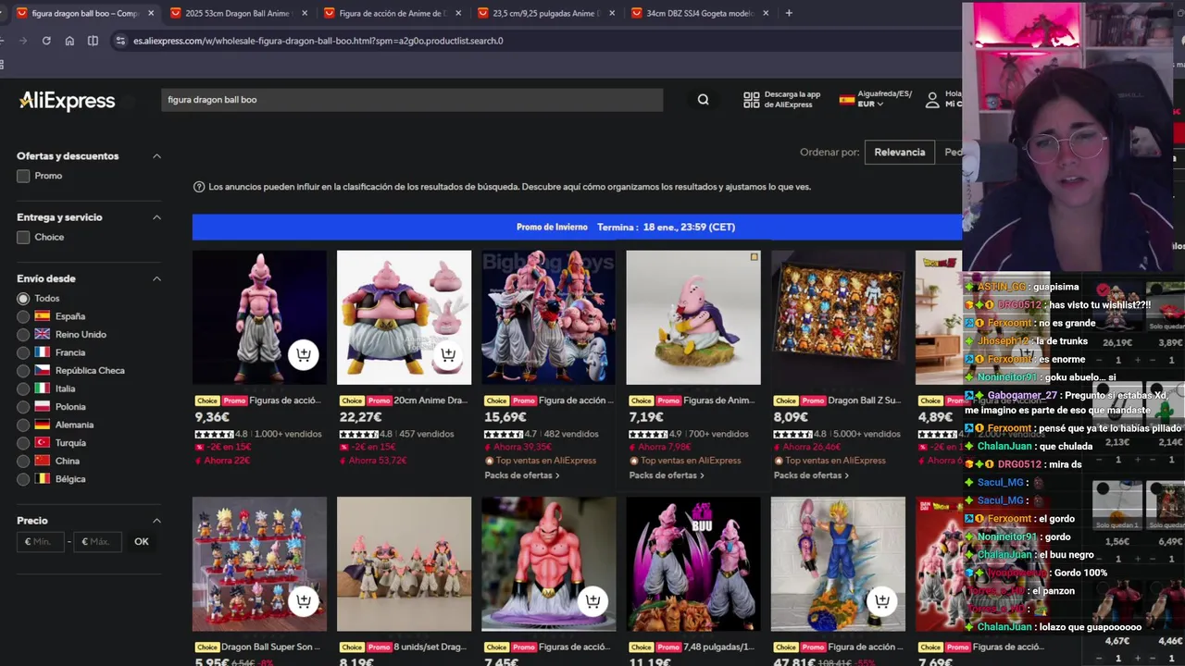The width and height of the screenshot is (1185, 666).
Task: Switch to '34cm DBZ SSJ4 Gogeta' tab
Action: click(x=699, y=13)
